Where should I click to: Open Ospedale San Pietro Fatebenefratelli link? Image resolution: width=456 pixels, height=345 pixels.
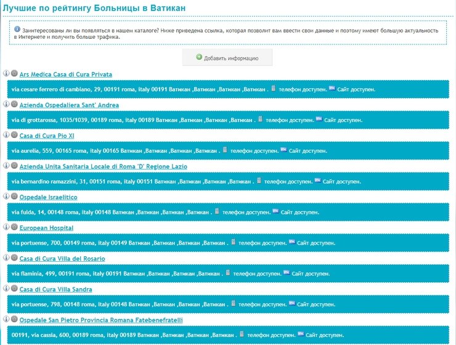pyautogui.click(x=101, y=320)
